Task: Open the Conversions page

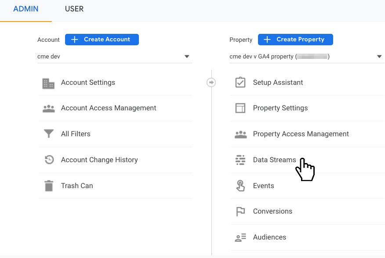Action: pos(308,211)
